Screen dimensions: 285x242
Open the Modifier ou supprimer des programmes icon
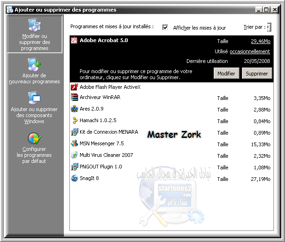point(35,25)
